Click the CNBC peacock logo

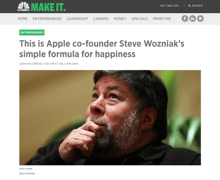point(24,6)
